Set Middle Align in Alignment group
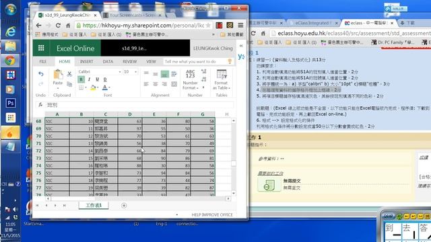This screenshot has height=242, width=431. [x=156, y=73]
